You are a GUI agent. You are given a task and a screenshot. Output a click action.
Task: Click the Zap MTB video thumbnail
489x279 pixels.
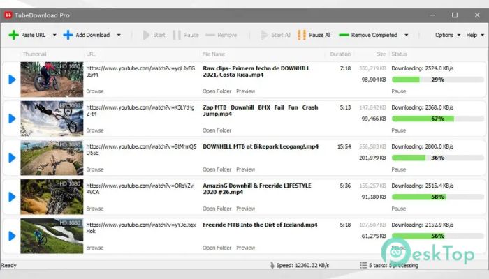(52, 119)
